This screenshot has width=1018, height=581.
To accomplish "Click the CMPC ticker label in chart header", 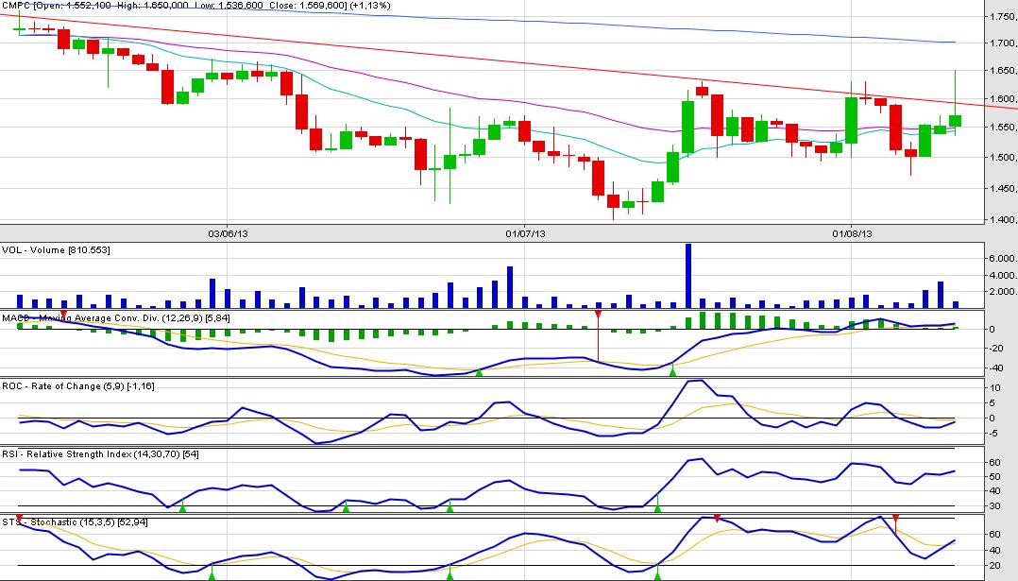I will coord(15,6).
